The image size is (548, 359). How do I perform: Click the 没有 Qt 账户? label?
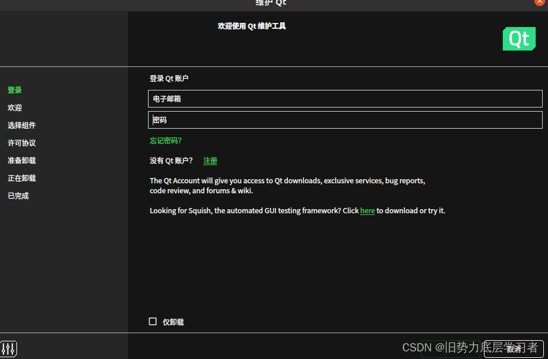tap(172, 161)
